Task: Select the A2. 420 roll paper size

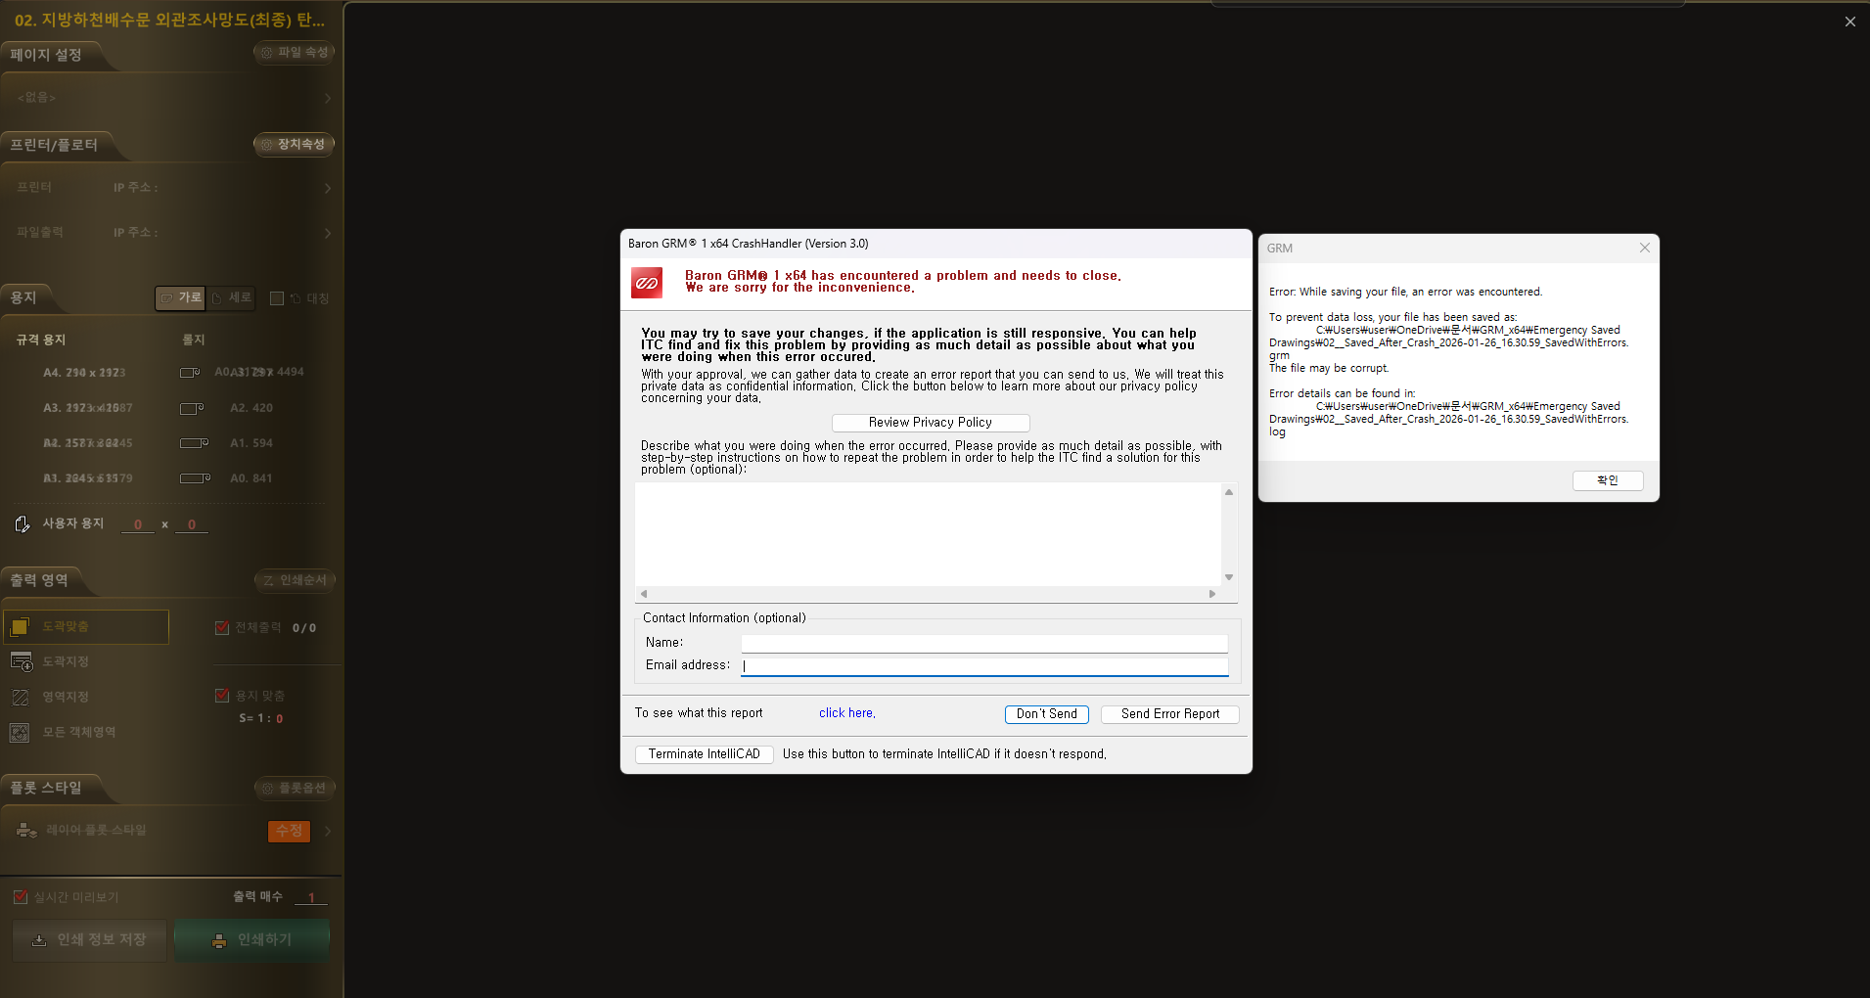Action: pos(251,408)
